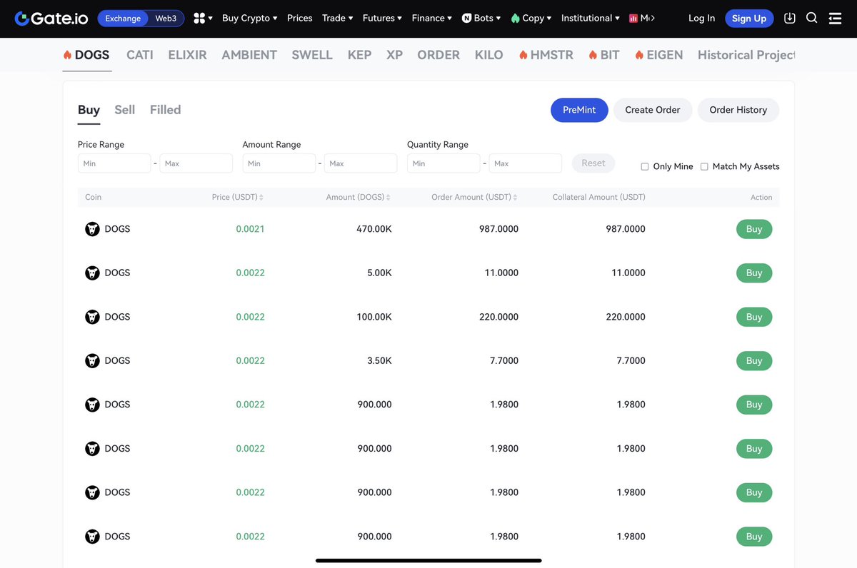This screenshot has width=857, height=568.
Task: Click DOGS coin icon in 5.00K row
Action: [x=92, y=273]
